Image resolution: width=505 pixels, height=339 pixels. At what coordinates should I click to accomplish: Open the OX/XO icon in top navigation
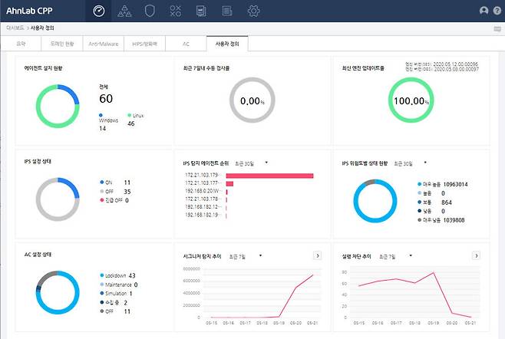[x=176, y=11]
